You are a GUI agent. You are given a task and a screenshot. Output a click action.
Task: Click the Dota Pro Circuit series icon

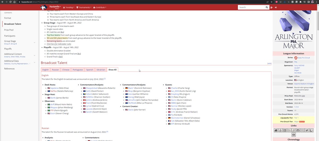296,58
